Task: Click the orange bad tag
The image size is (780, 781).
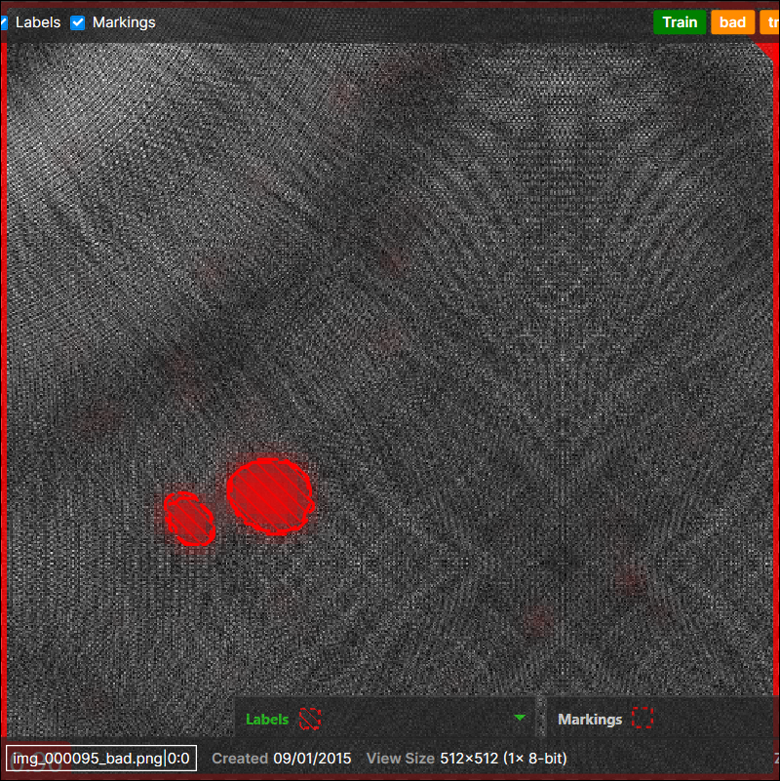Action: [x=732, y=22]
